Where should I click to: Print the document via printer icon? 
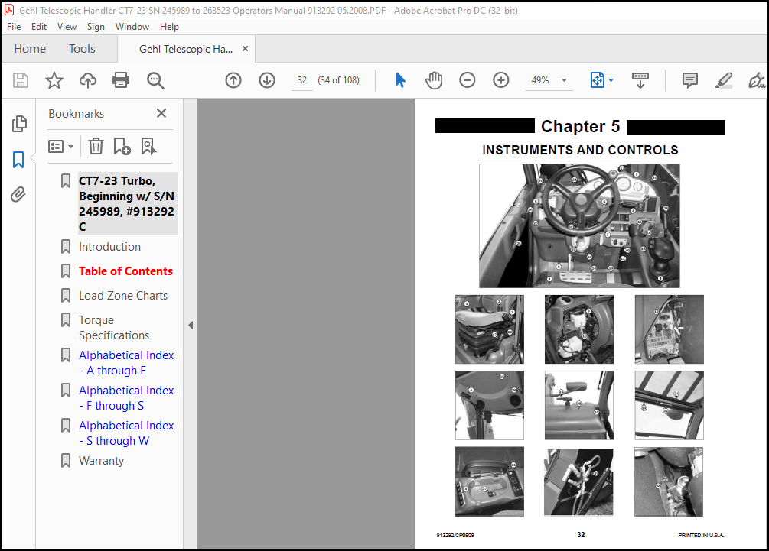point(121,79)
